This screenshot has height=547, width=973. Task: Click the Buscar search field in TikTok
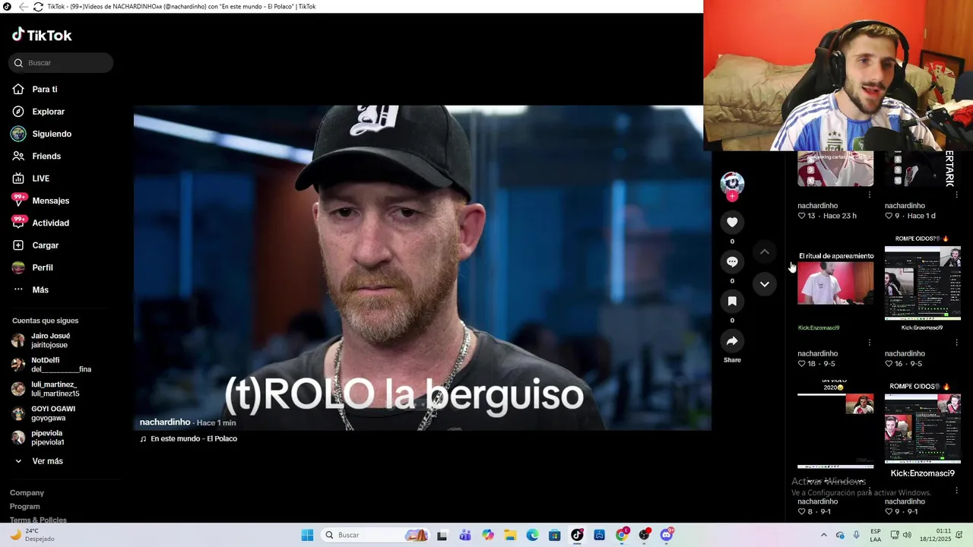pos(61,63)
